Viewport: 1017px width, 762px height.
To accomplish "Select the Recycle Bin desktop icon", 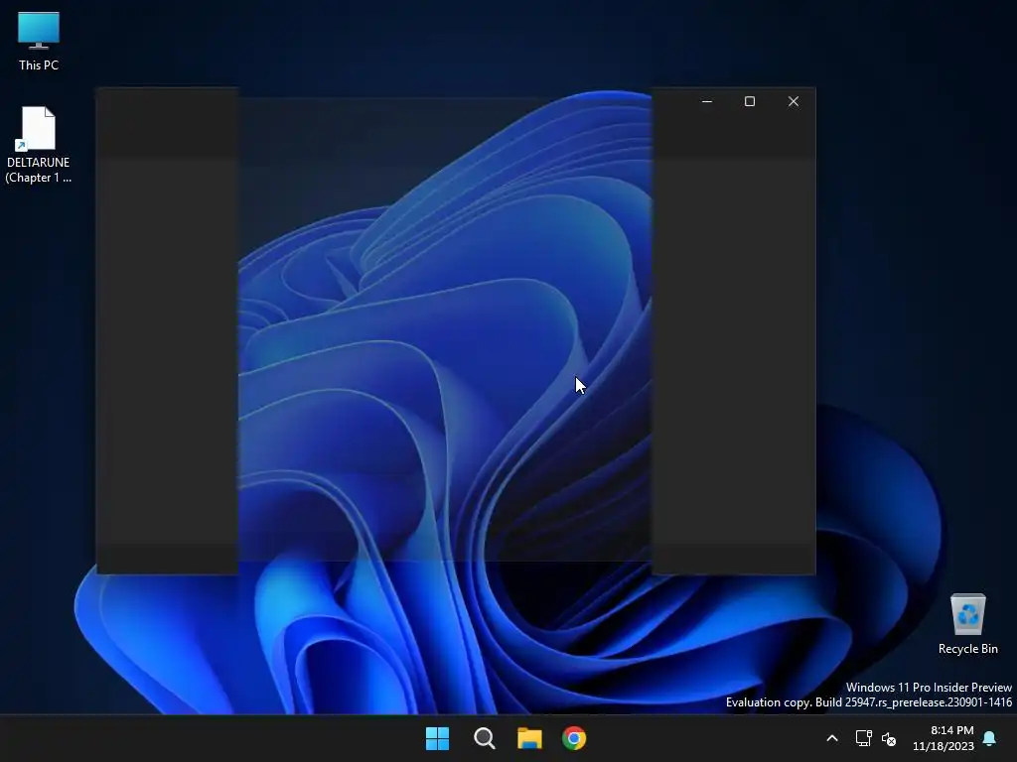I will coord(967,624).
